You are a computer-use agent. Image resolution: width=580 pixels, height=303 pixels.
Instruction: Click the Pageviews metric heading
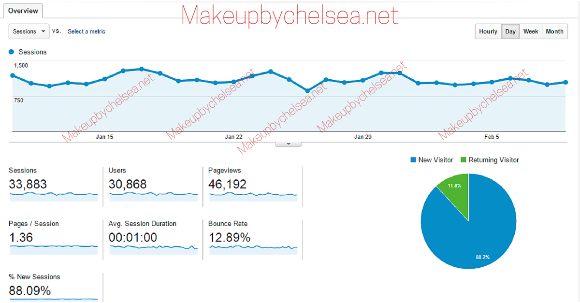pyautogui.click(x=225, y=171)
